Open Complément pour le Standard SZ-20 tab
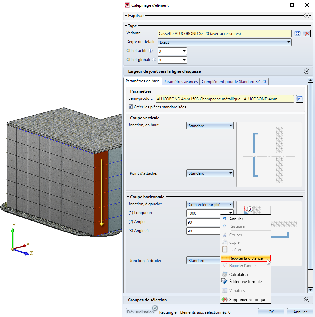This screenshot has height=317, width=315. point(233,81)
